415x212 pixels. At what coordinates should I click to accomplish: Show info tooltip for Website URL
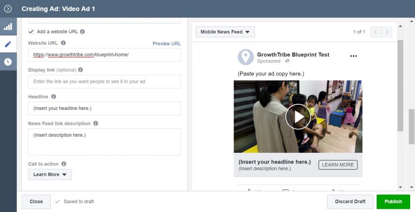point(63,43)
